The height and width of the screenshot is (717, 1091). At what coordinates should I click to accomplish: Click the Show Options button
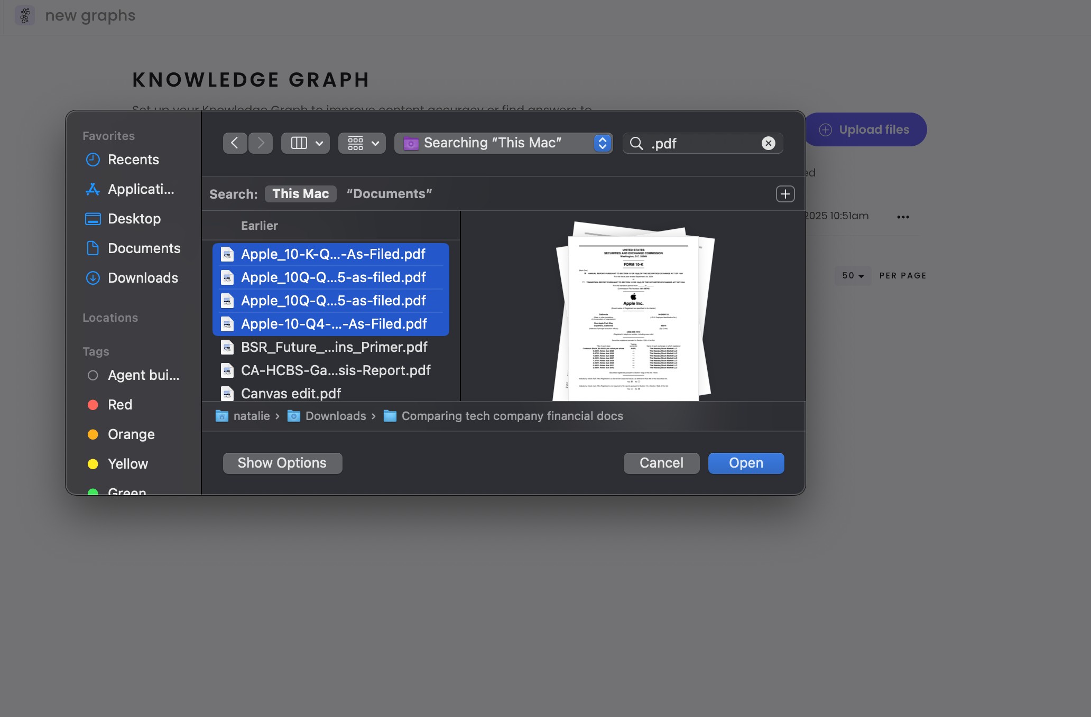[282, 463]
